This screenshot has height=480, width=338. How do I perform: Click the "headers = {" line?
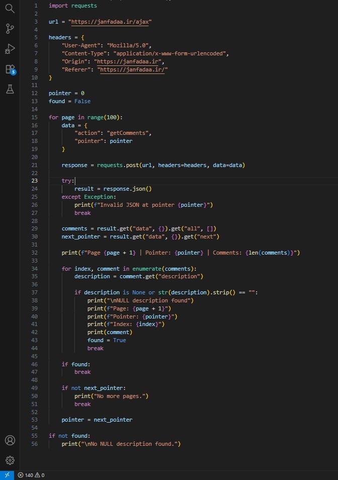(x=66, y=37)
